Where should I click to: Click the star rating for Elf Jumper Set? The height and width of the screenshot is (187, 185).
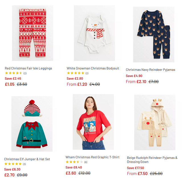coord(13,164)
